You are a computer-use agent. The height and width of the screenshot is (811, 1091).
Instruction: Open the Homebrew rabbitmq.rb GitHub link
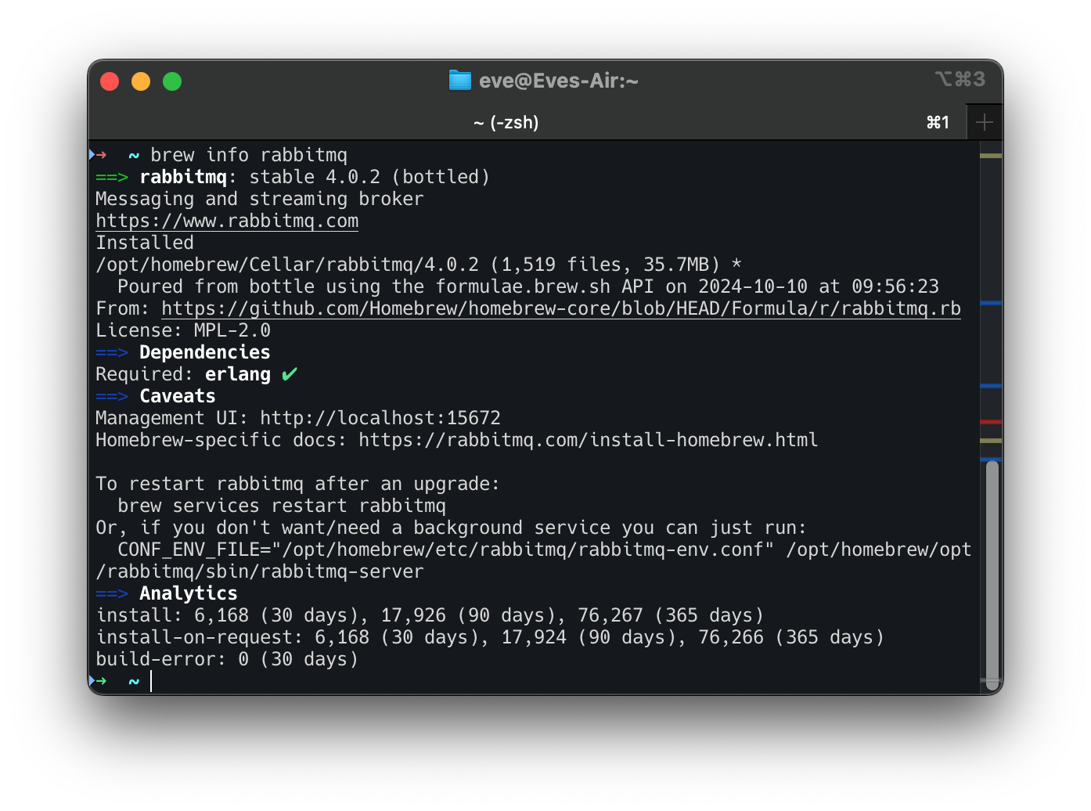[x=560, y=308]
